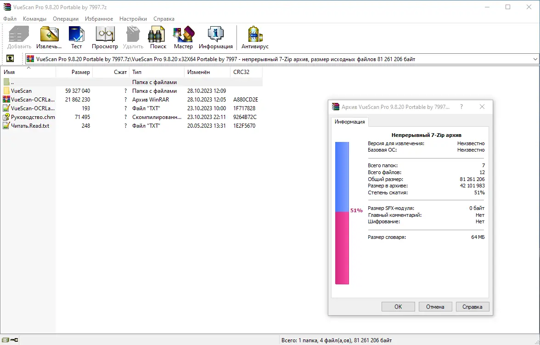Image resolution: width=540 pixels, height=345 pixels.
Task: Click the status bar total text
Action: pos(337,340)
